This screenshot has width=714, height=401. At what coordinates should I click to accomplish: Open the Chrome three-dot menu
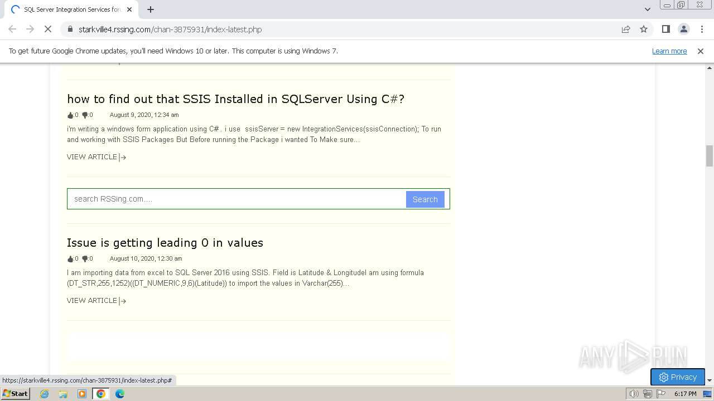[x=702, y=29]
